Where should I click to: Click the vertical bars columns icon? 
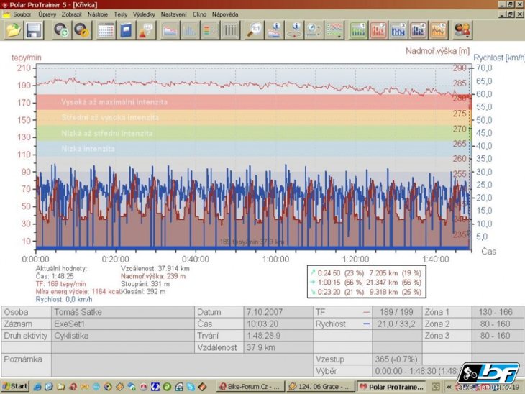pyautogui.click(x=230, y=29)
